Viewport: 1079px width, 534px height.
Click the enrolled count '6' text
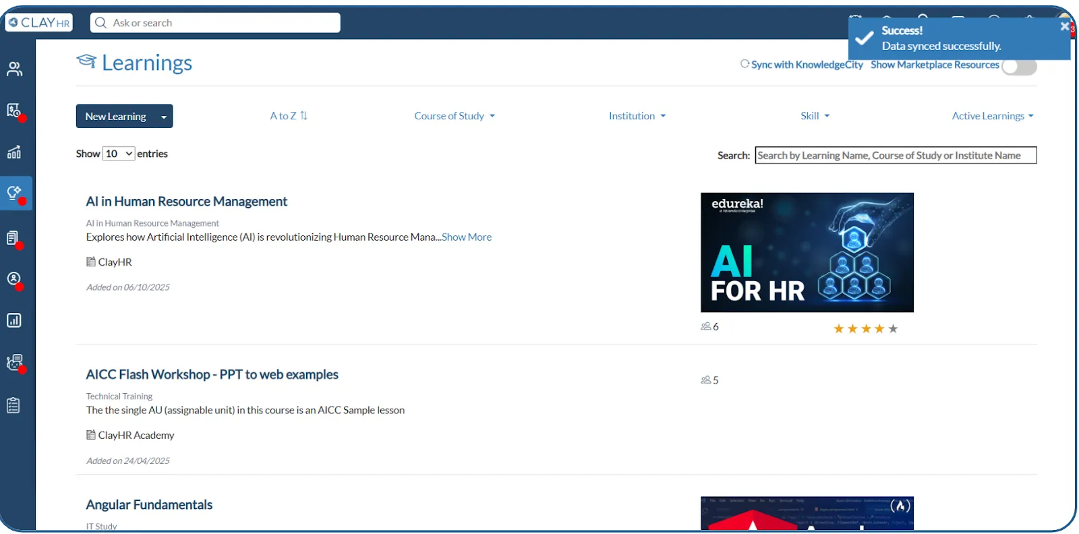pyautogui.click(x=716, y=326)
